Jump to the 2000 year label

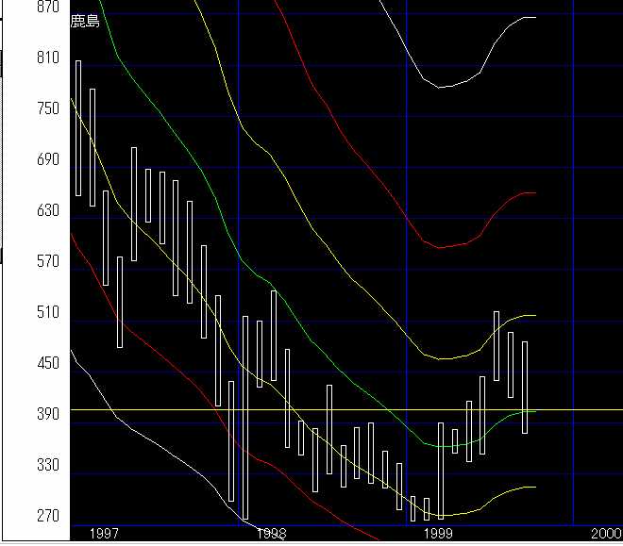click(605, 534)
